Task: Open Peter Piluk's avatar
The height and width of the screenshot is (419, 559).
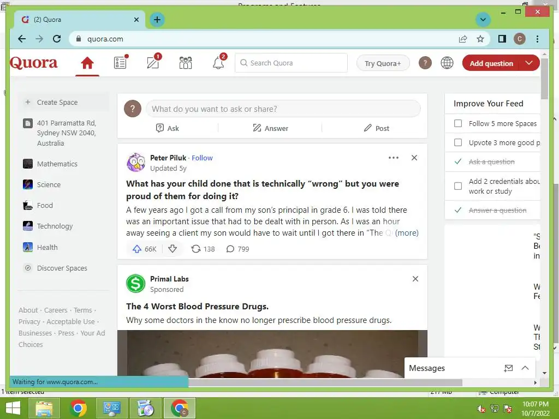Action: click(136, 163)
